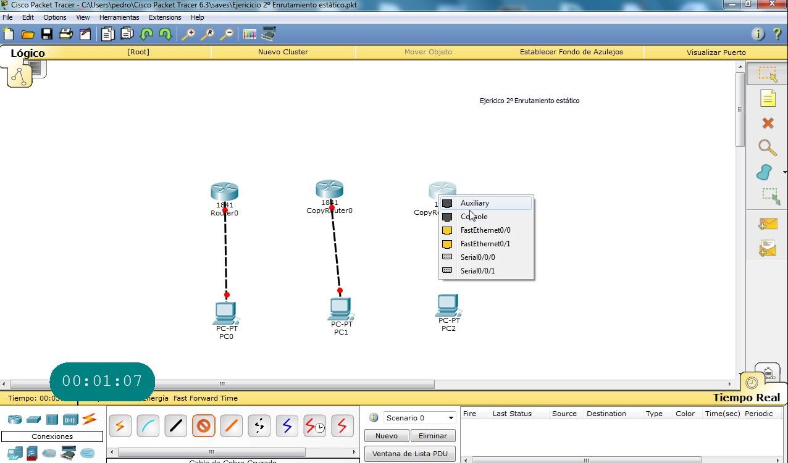Select the Routers device category

(14, 420)
